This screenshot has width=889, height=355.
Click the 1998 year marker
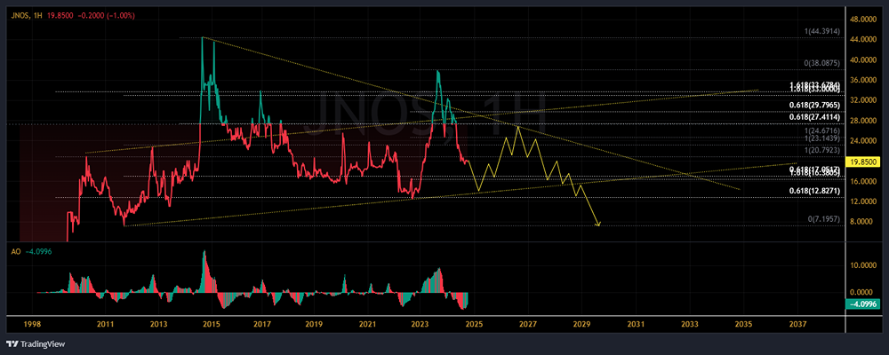coord(32,324)
